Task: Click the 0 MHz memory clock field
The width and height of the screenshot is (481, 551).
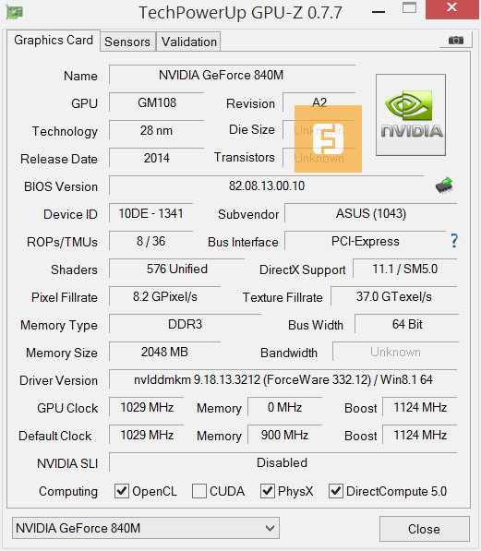Action: click(285, 407)
